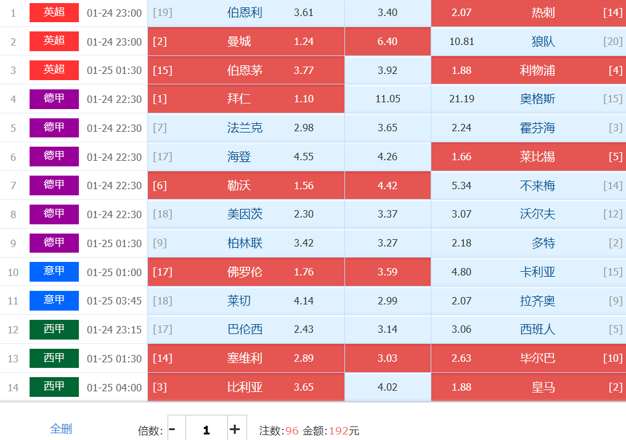Screen dimensions: 626x440
Task: Click the 全删 delete all link
Action: pyautogui.click(x=61, y=429)
